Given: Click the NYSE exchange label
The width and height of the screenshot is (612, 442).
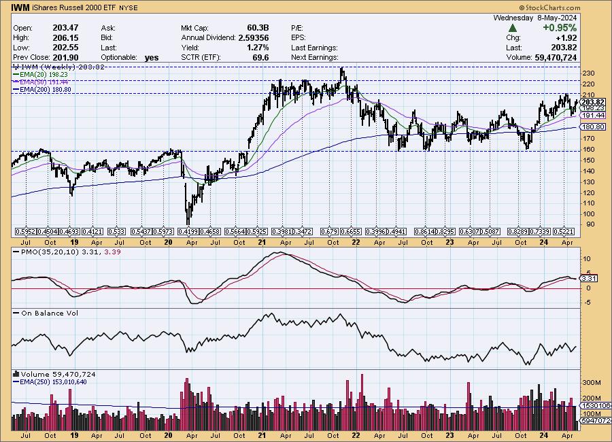Looking at the screenshot, I should tap(128, 7).
